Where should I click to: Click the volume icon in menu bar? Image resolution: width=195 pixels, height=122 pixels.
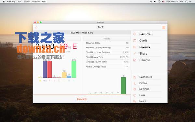click(155, 2)
